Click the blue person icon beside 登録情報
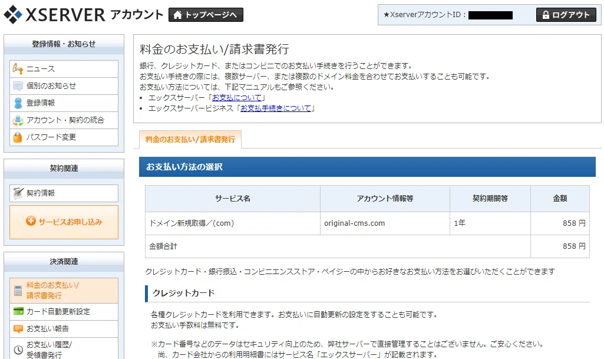604x359 pixels. [x=18, y=103]
